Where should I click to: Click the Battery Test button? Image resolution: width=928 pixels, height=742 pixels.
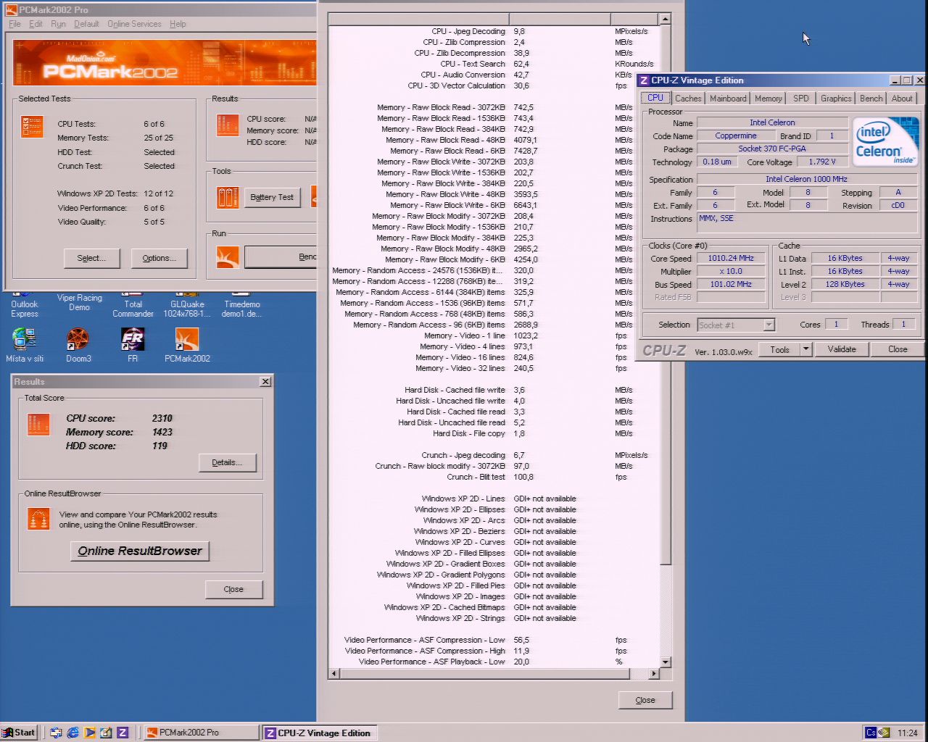click(272, 197)
